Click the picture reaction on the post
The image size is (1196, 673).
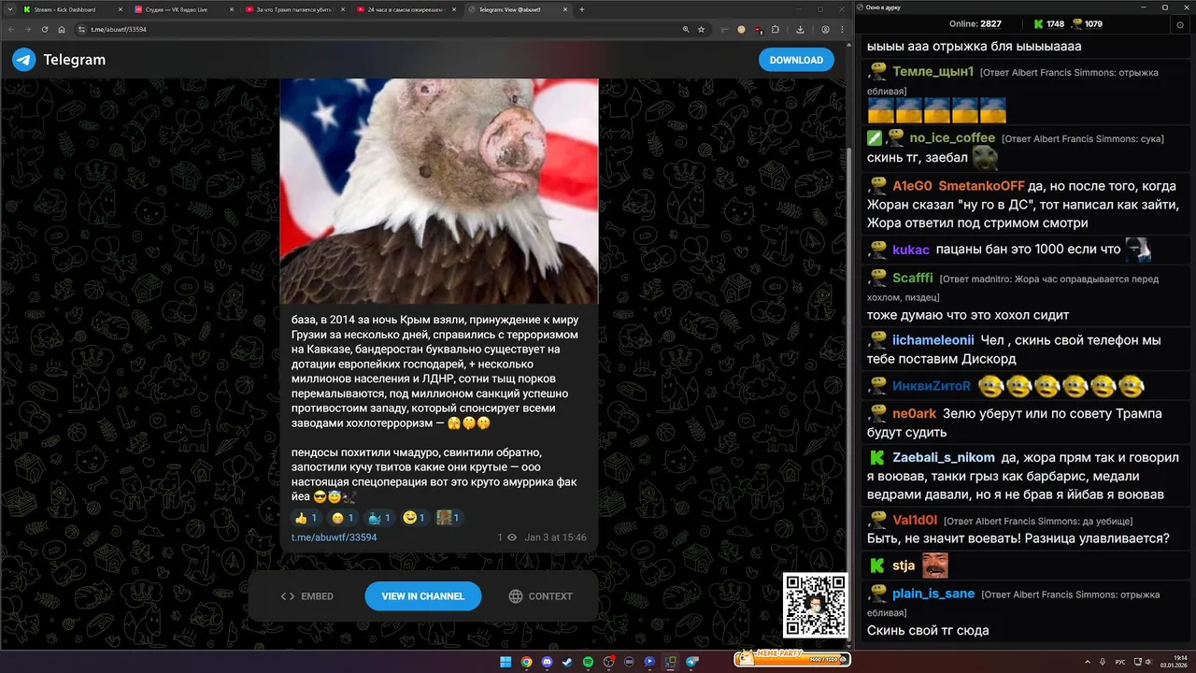click(x=450, y=518)
